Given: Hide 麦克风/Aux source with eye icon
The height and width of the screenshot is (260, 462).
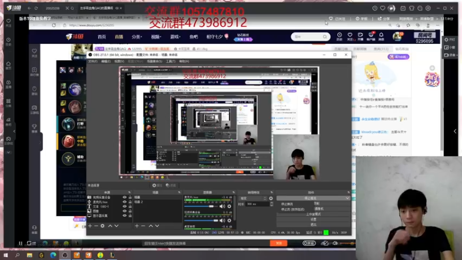Looking at the screenshot, I should pyautogui.click(x=124, y=202).
